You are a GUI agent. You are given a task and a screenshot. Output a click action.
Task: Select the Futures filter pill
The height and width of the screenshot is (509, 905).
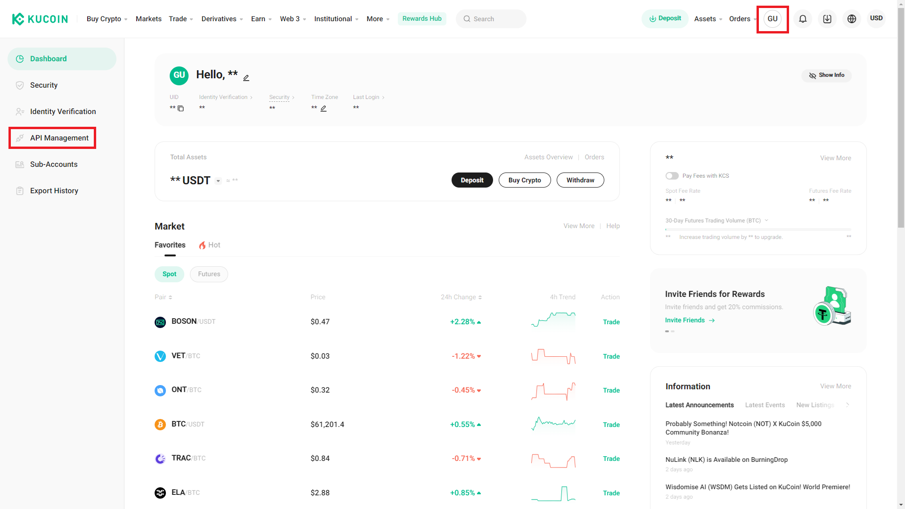[209, 274]
